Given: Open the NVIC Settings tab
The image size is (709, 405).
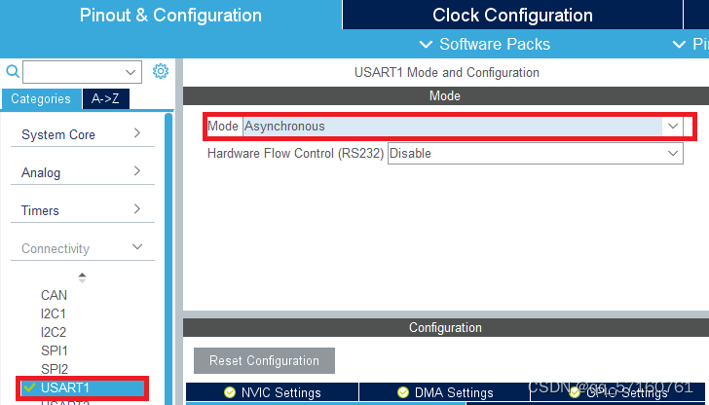Looking at the screenshot, I should 273,392.
